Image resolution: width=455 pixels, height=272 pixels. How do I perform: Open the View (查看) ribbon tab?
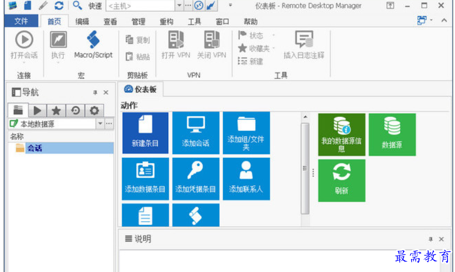tap(110, 21)
